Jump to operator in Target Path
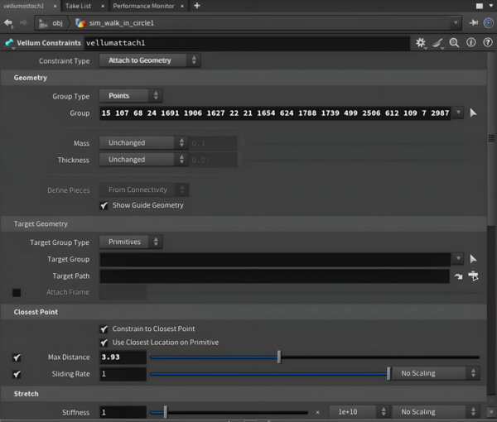Screen dimensions: 497x422 (457, 276)
